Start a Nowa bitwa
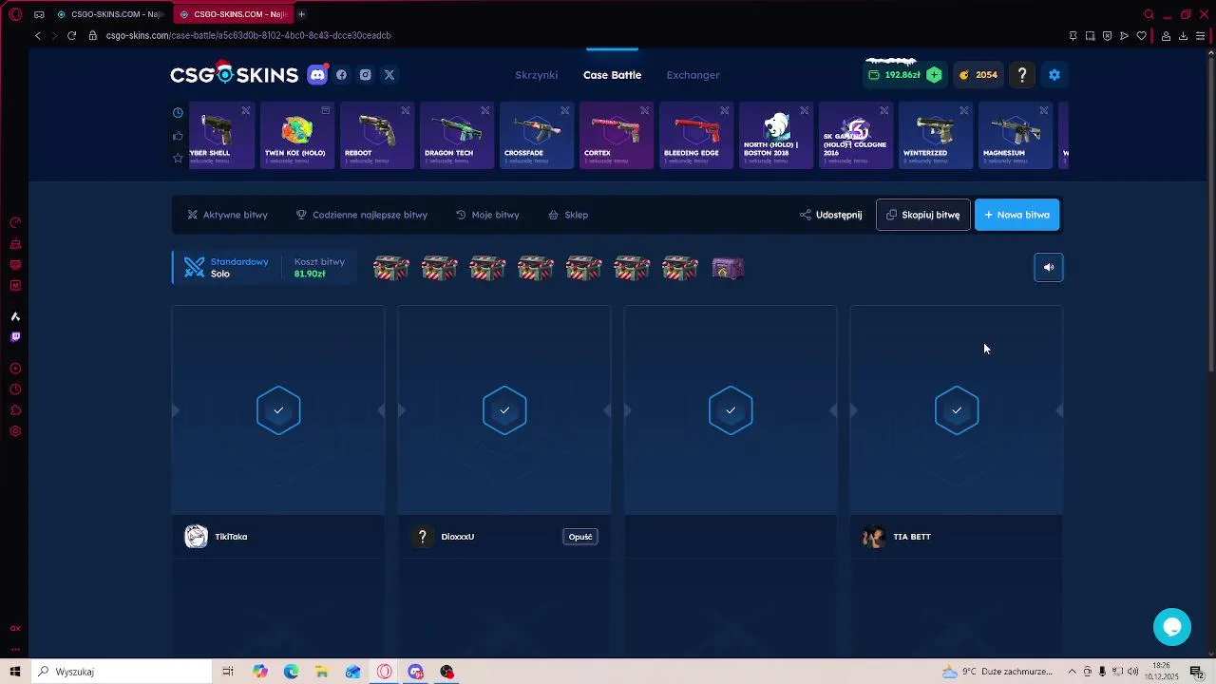1216x684 pixels. pos(1017,215)
